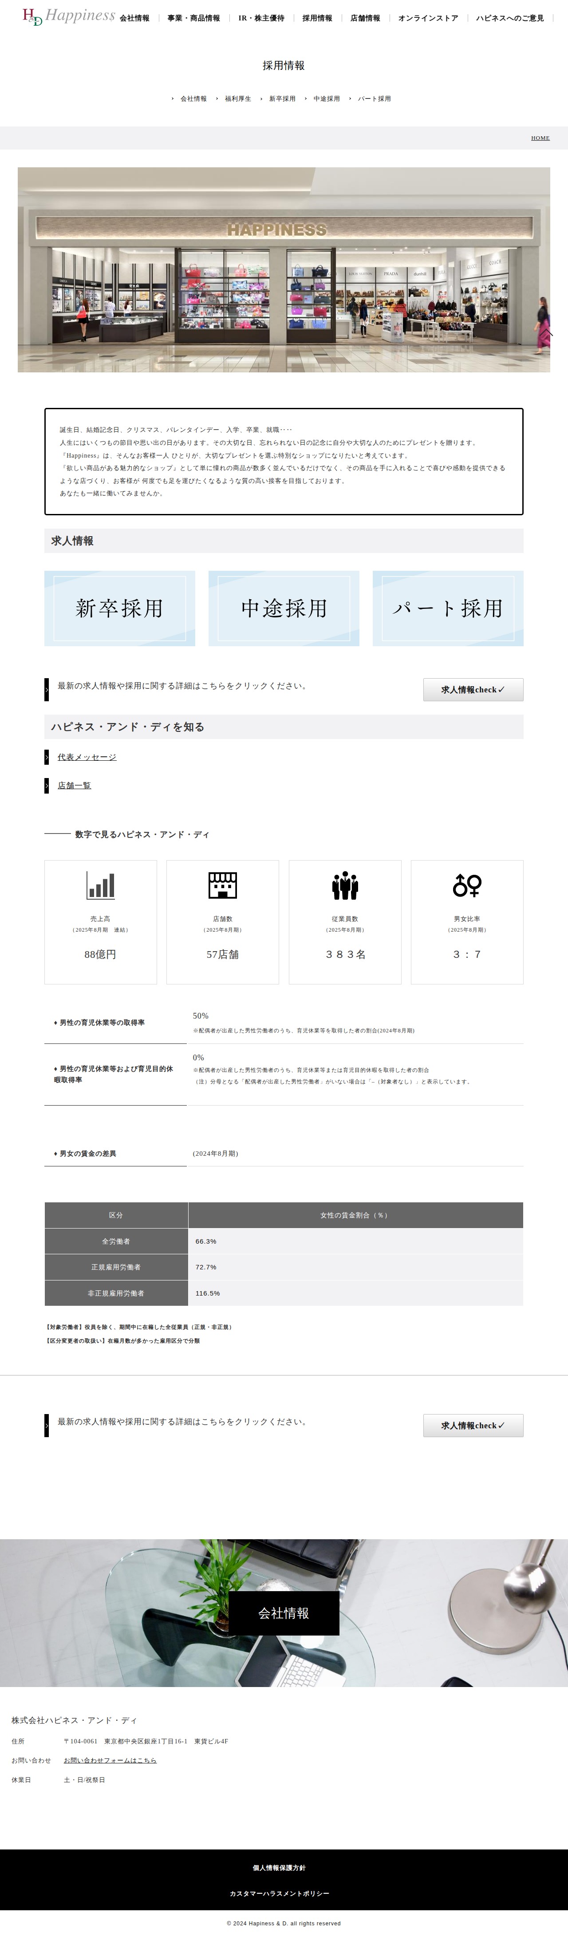The width and height of the screenshot is (568, 1948).
Task: Click the Happiness storefront banner image
Action: pos(284,270)
